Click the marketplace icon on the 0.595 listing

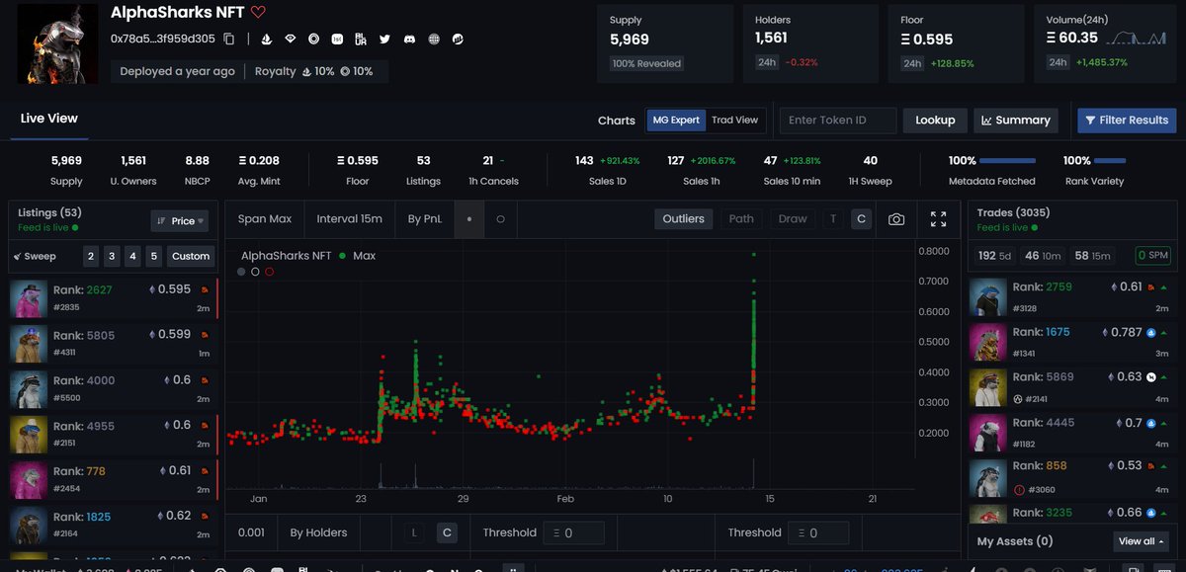204,289
